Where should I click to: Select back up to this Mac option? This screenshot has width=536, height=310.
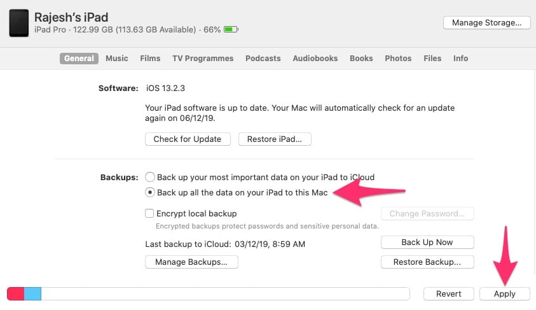click(150, 192)
